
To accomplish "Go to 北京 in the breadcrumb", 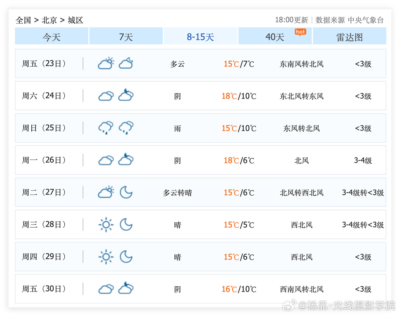I will pyautogui.click(x=49, y=20).
